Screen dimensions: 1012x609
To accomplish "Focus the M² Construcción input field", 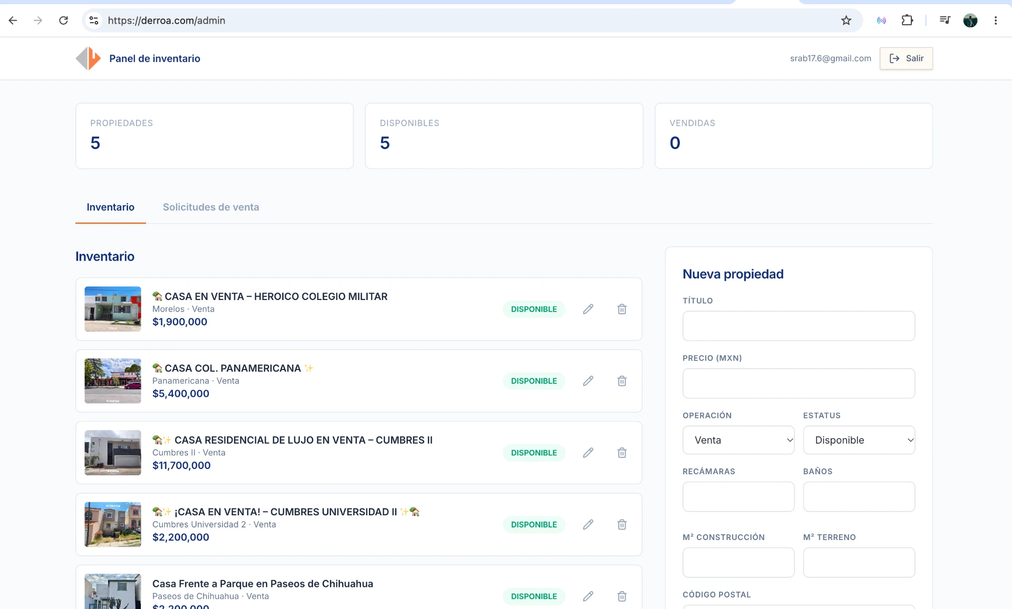I will point(738,563).
